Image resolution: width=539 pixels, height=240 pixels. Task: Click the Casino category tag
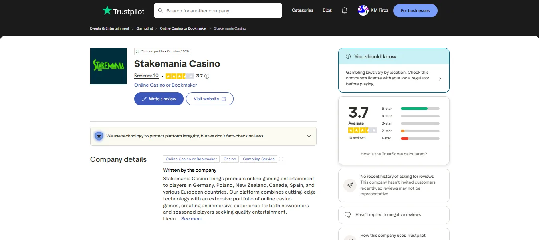230,159
